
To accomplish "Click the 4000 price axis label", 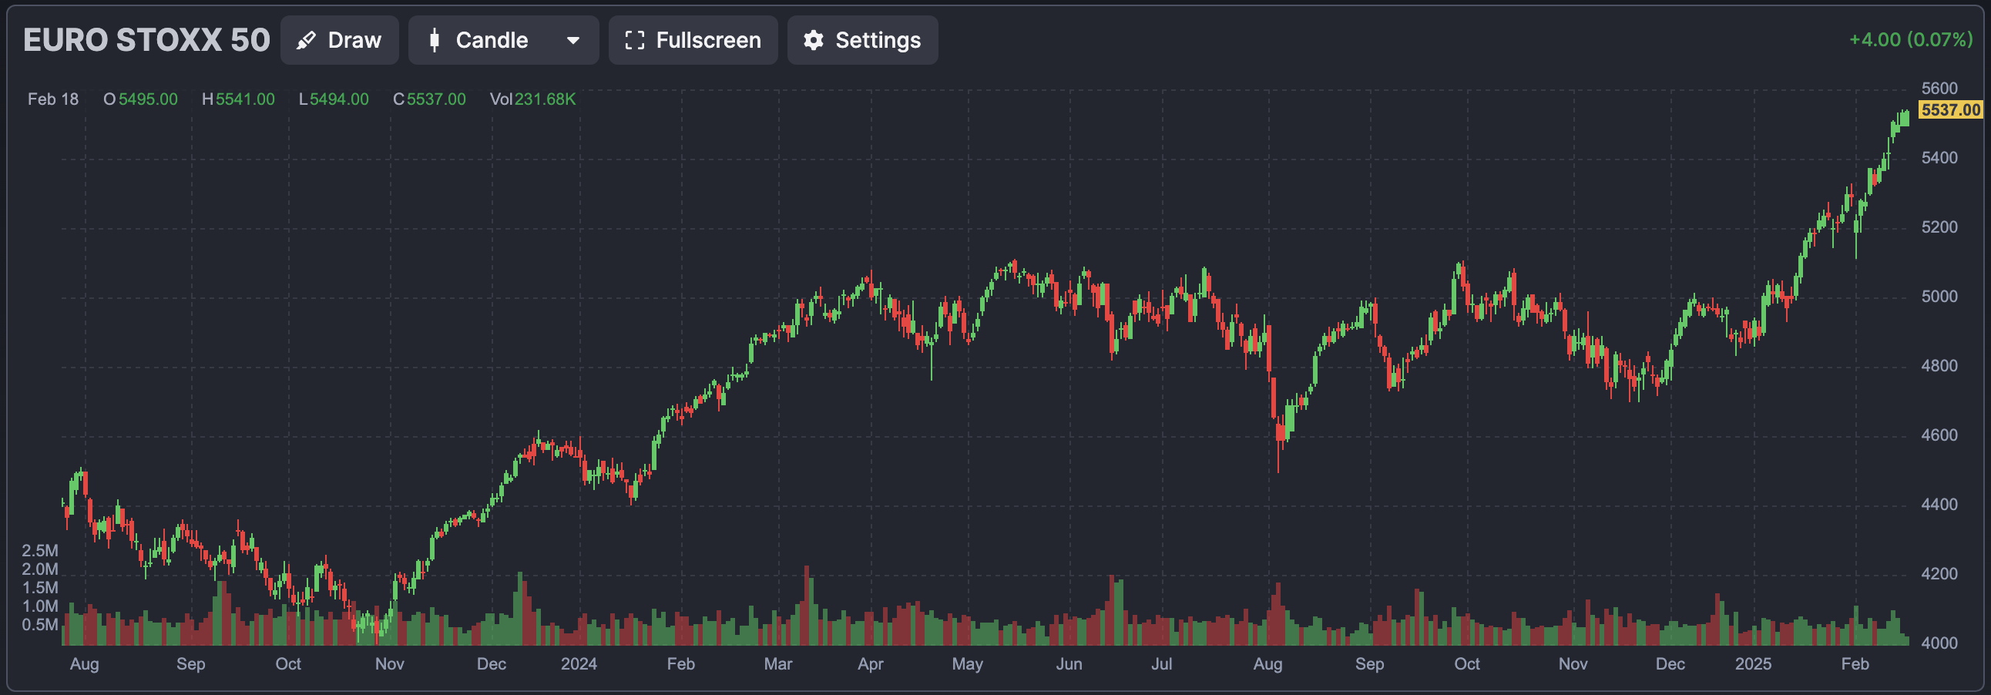I will pyautogui.click(x=1939, y=643).
